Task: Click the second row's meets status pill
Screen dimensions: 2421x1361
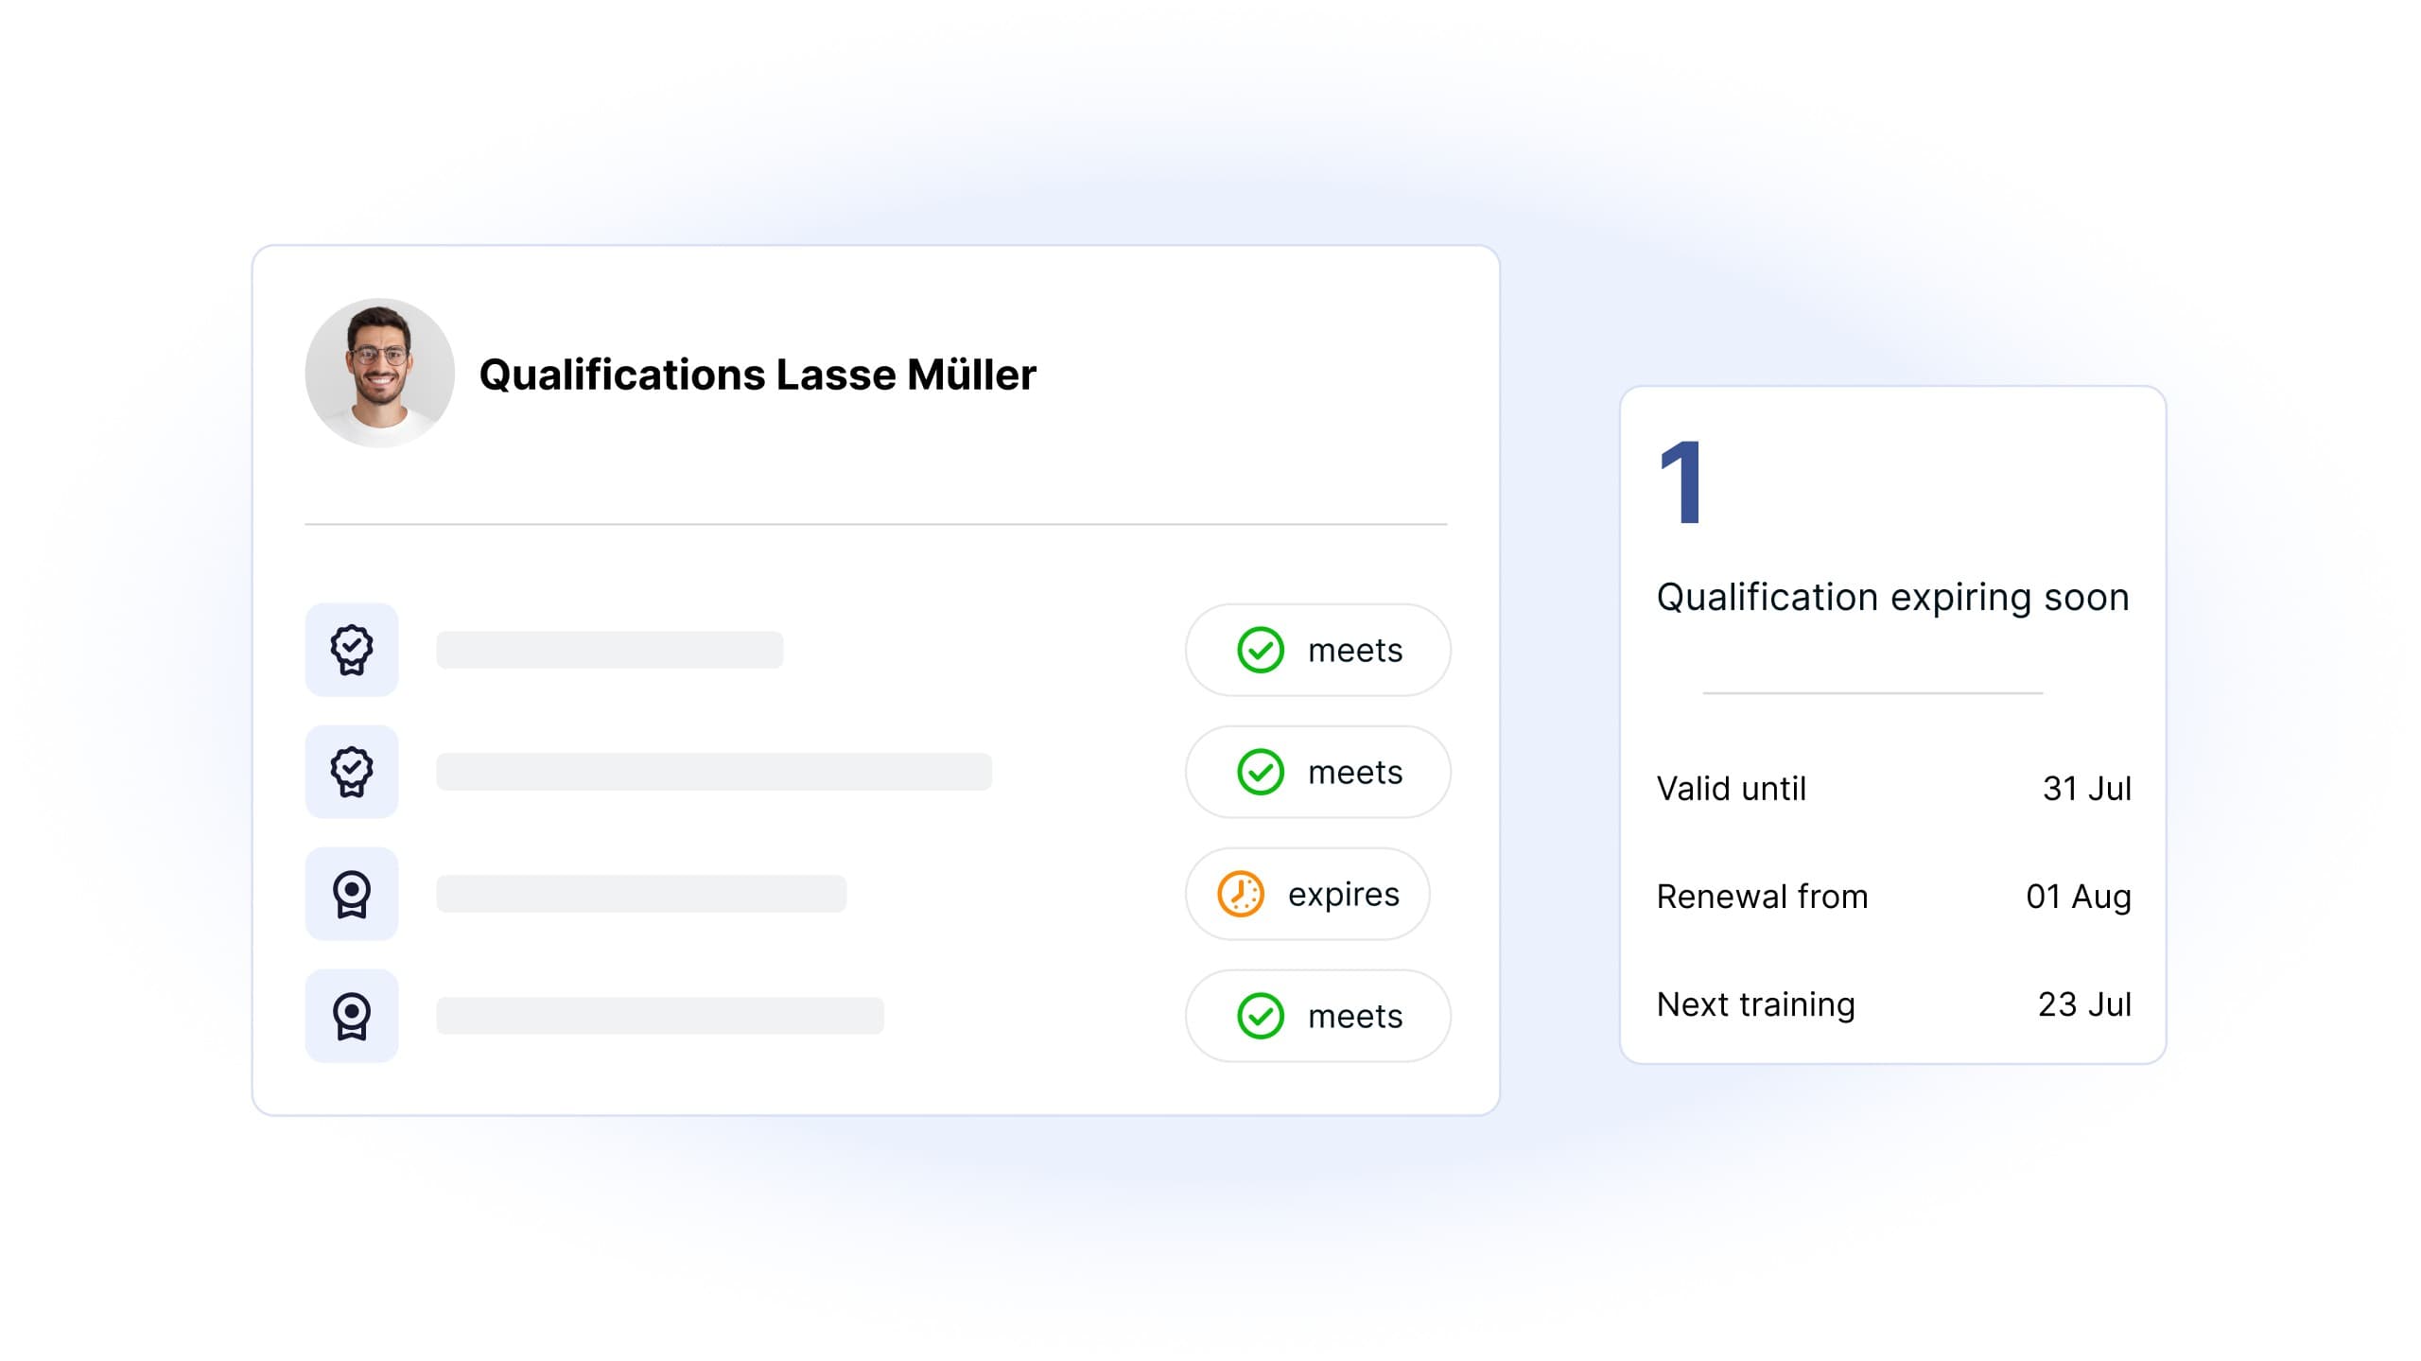Action: (x=1317, y=772)
